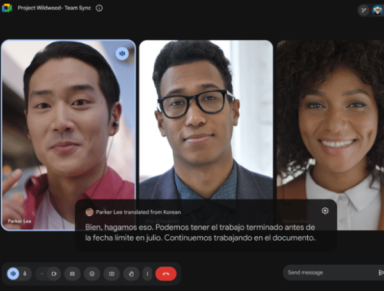Toggle the microphone on or off
This screenshot has width=384, height=291.
[x=25, y=274]
